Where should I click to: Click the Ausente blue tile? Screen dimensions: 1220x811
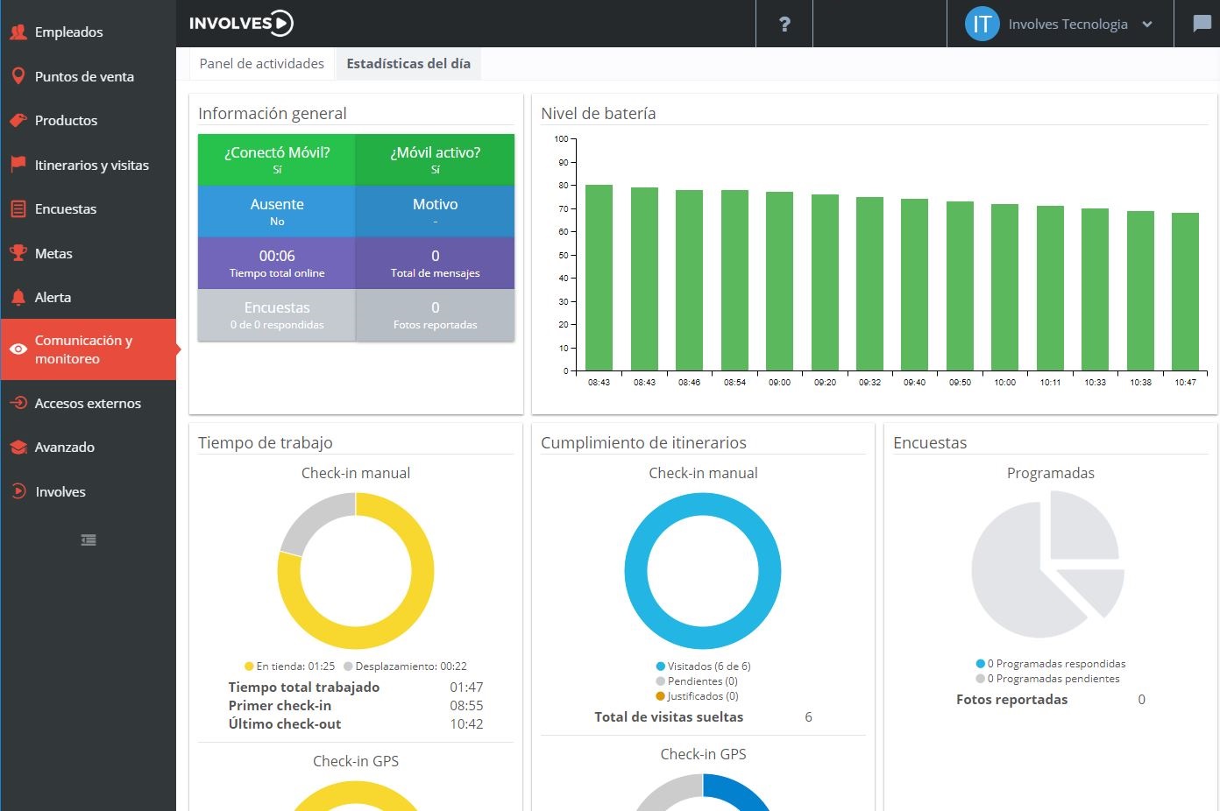(277, 211)
